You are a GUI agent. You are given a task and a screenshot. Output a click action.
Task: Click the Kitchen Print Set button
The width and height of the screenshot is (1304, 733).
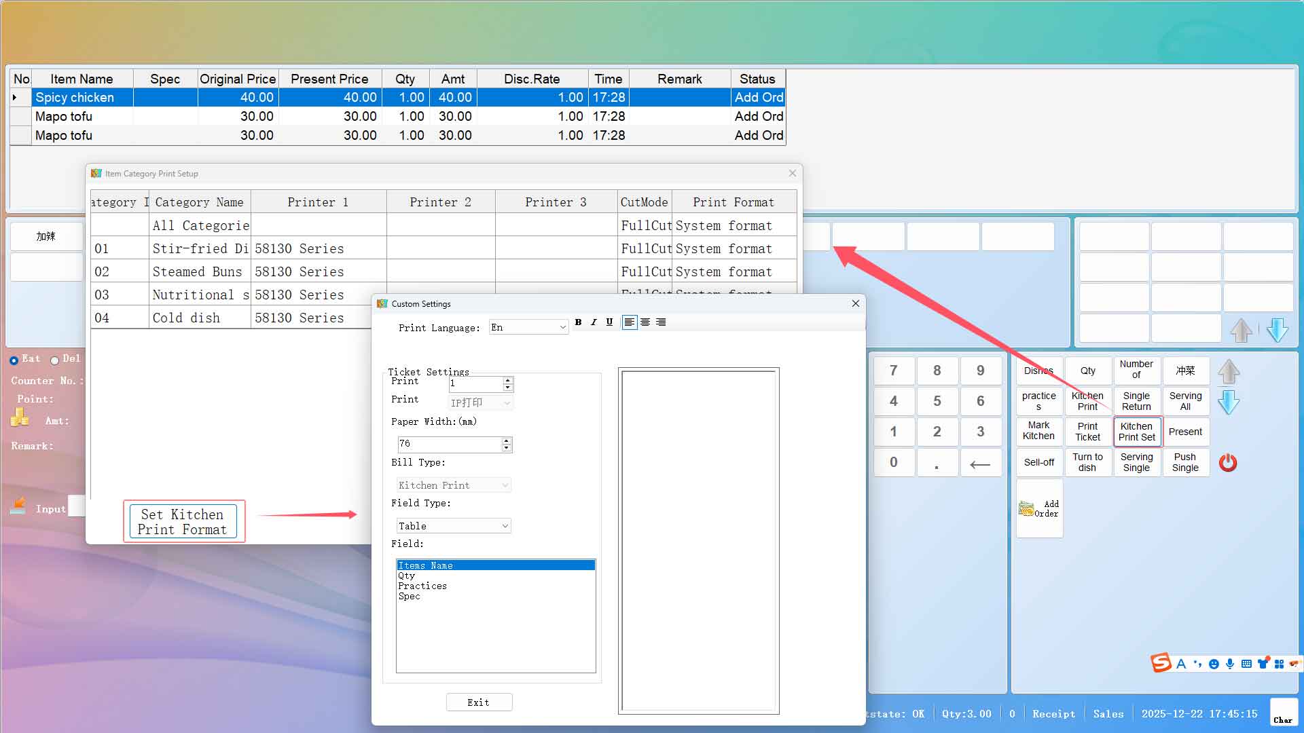1137,432
